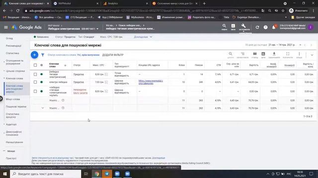
Task: Open Мінус-слова in the sidebar
Action: [13, 99]
